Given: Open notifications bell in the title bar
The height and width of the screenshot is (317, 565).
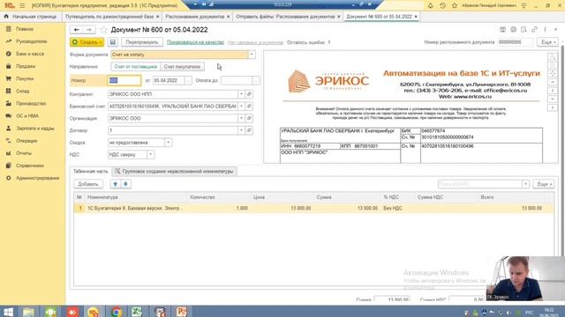Looking at the screenshot, I should (x=430, y=5).
